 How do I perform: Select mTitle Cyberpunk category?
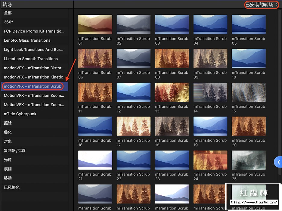(35, 114)
